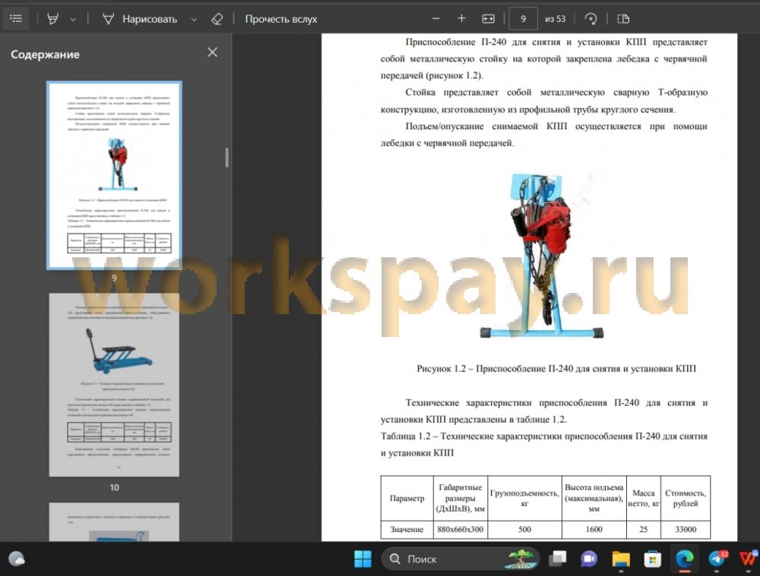The width and height of the screenshot is (760, 576).
Task: Zoom out with the minus icon
Action: click(436, 19)
